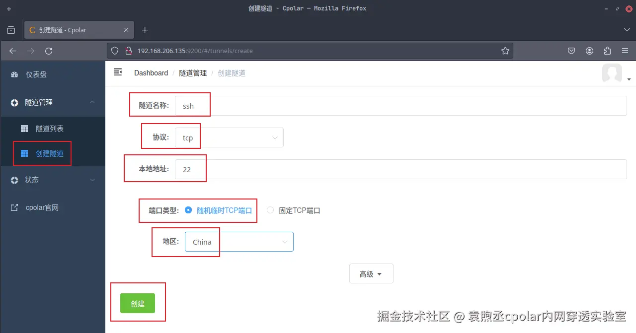The image size is (636, 333).
Task: Click the URL address bar
Action: [310, 51]
